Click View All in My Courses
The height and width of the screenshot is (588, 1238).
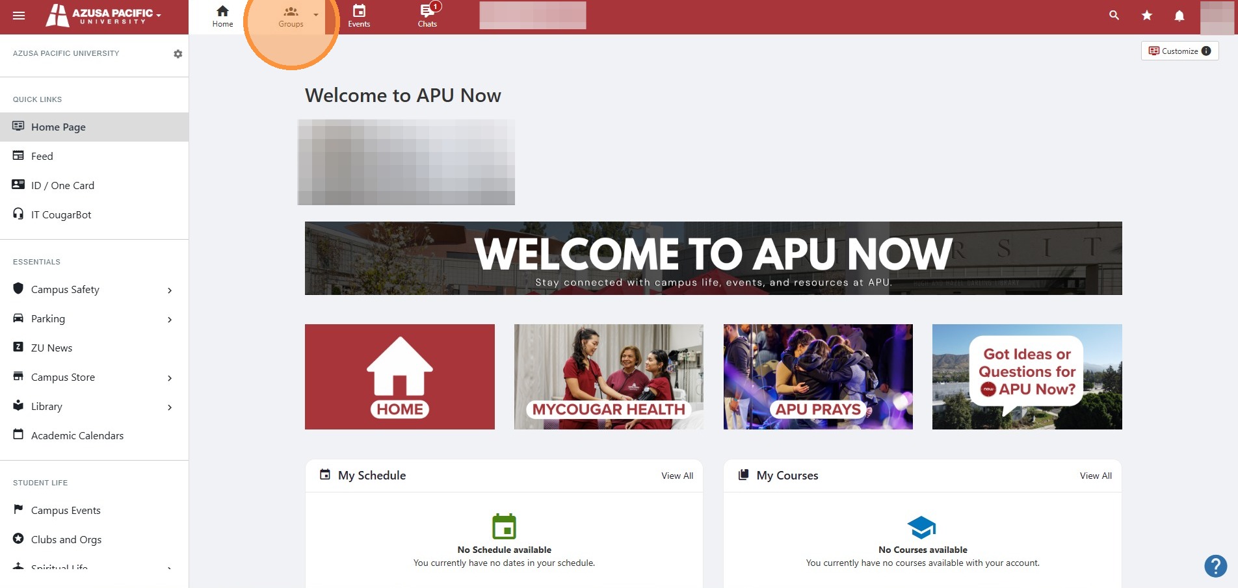[1096, 476]
